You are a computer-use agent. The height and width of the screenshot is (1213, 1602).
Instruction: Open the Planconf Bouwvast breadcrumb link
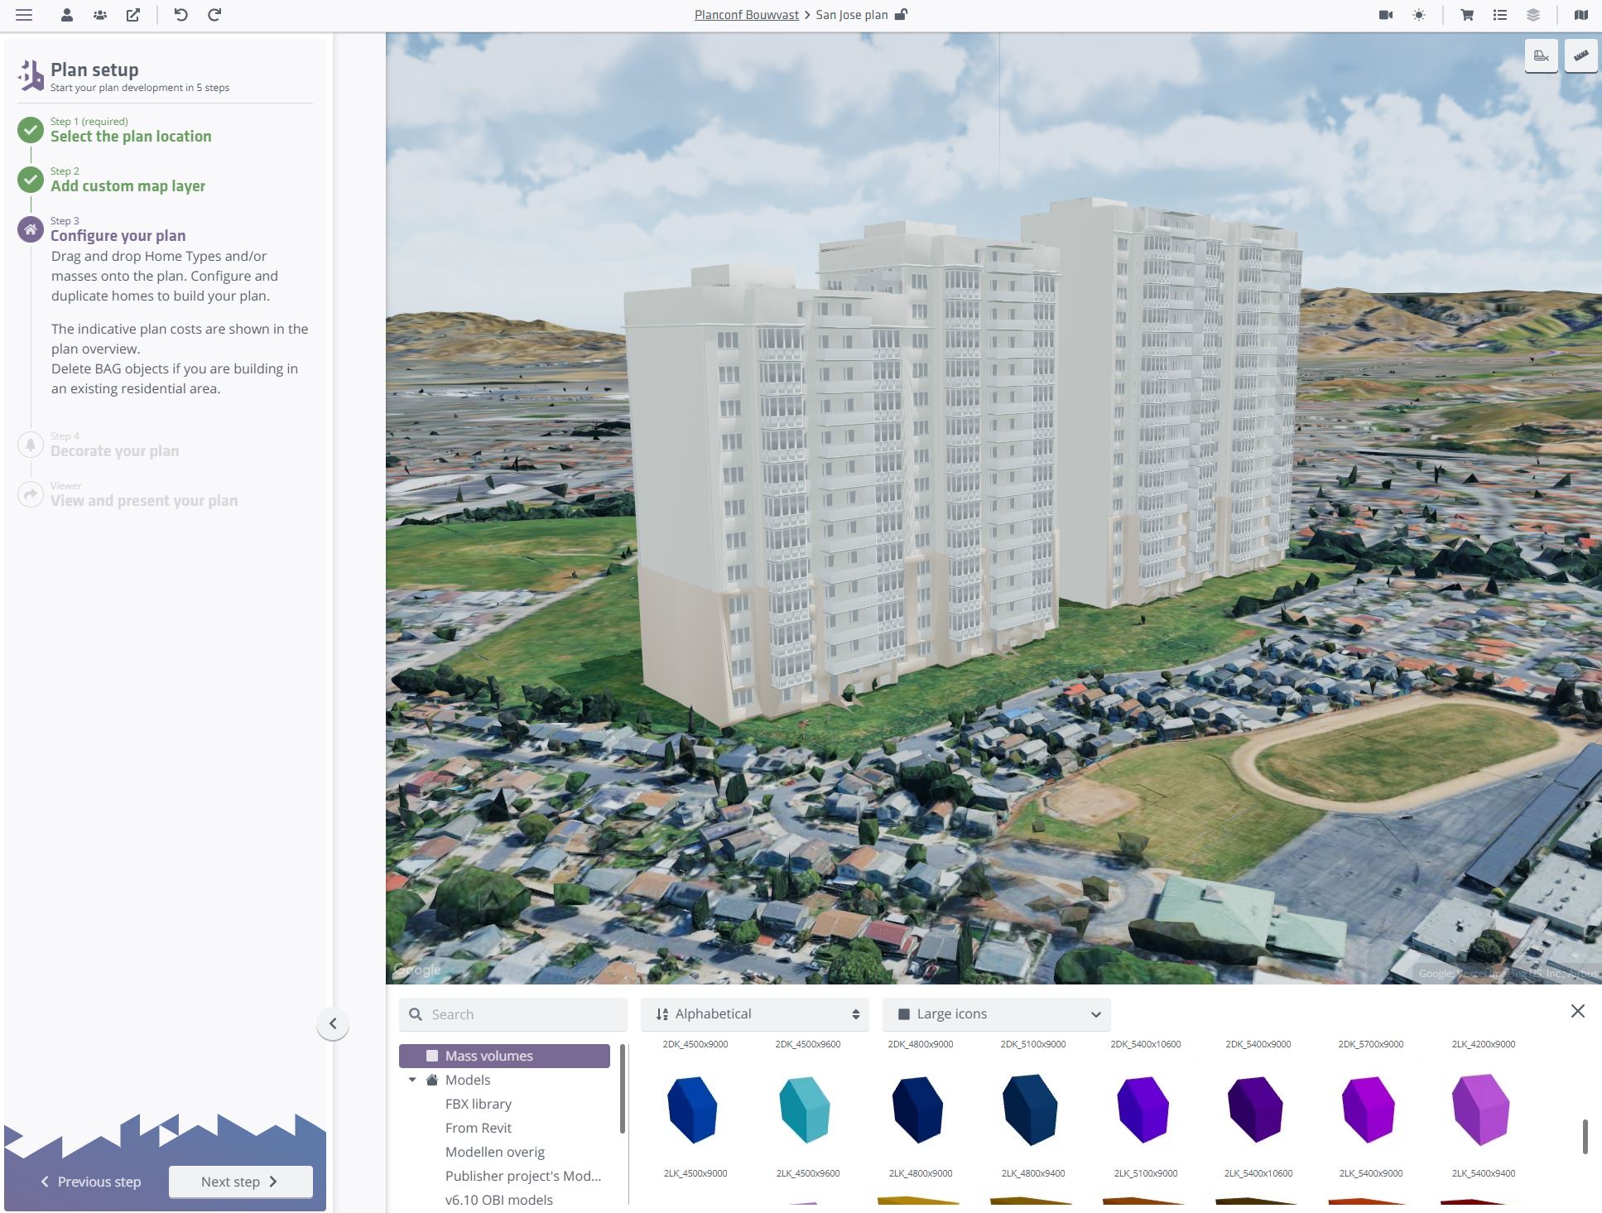[x=746, y=15]
